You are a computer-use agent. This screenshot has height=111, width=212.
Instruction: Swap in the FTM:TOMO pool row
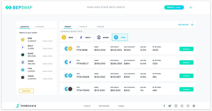186,89
